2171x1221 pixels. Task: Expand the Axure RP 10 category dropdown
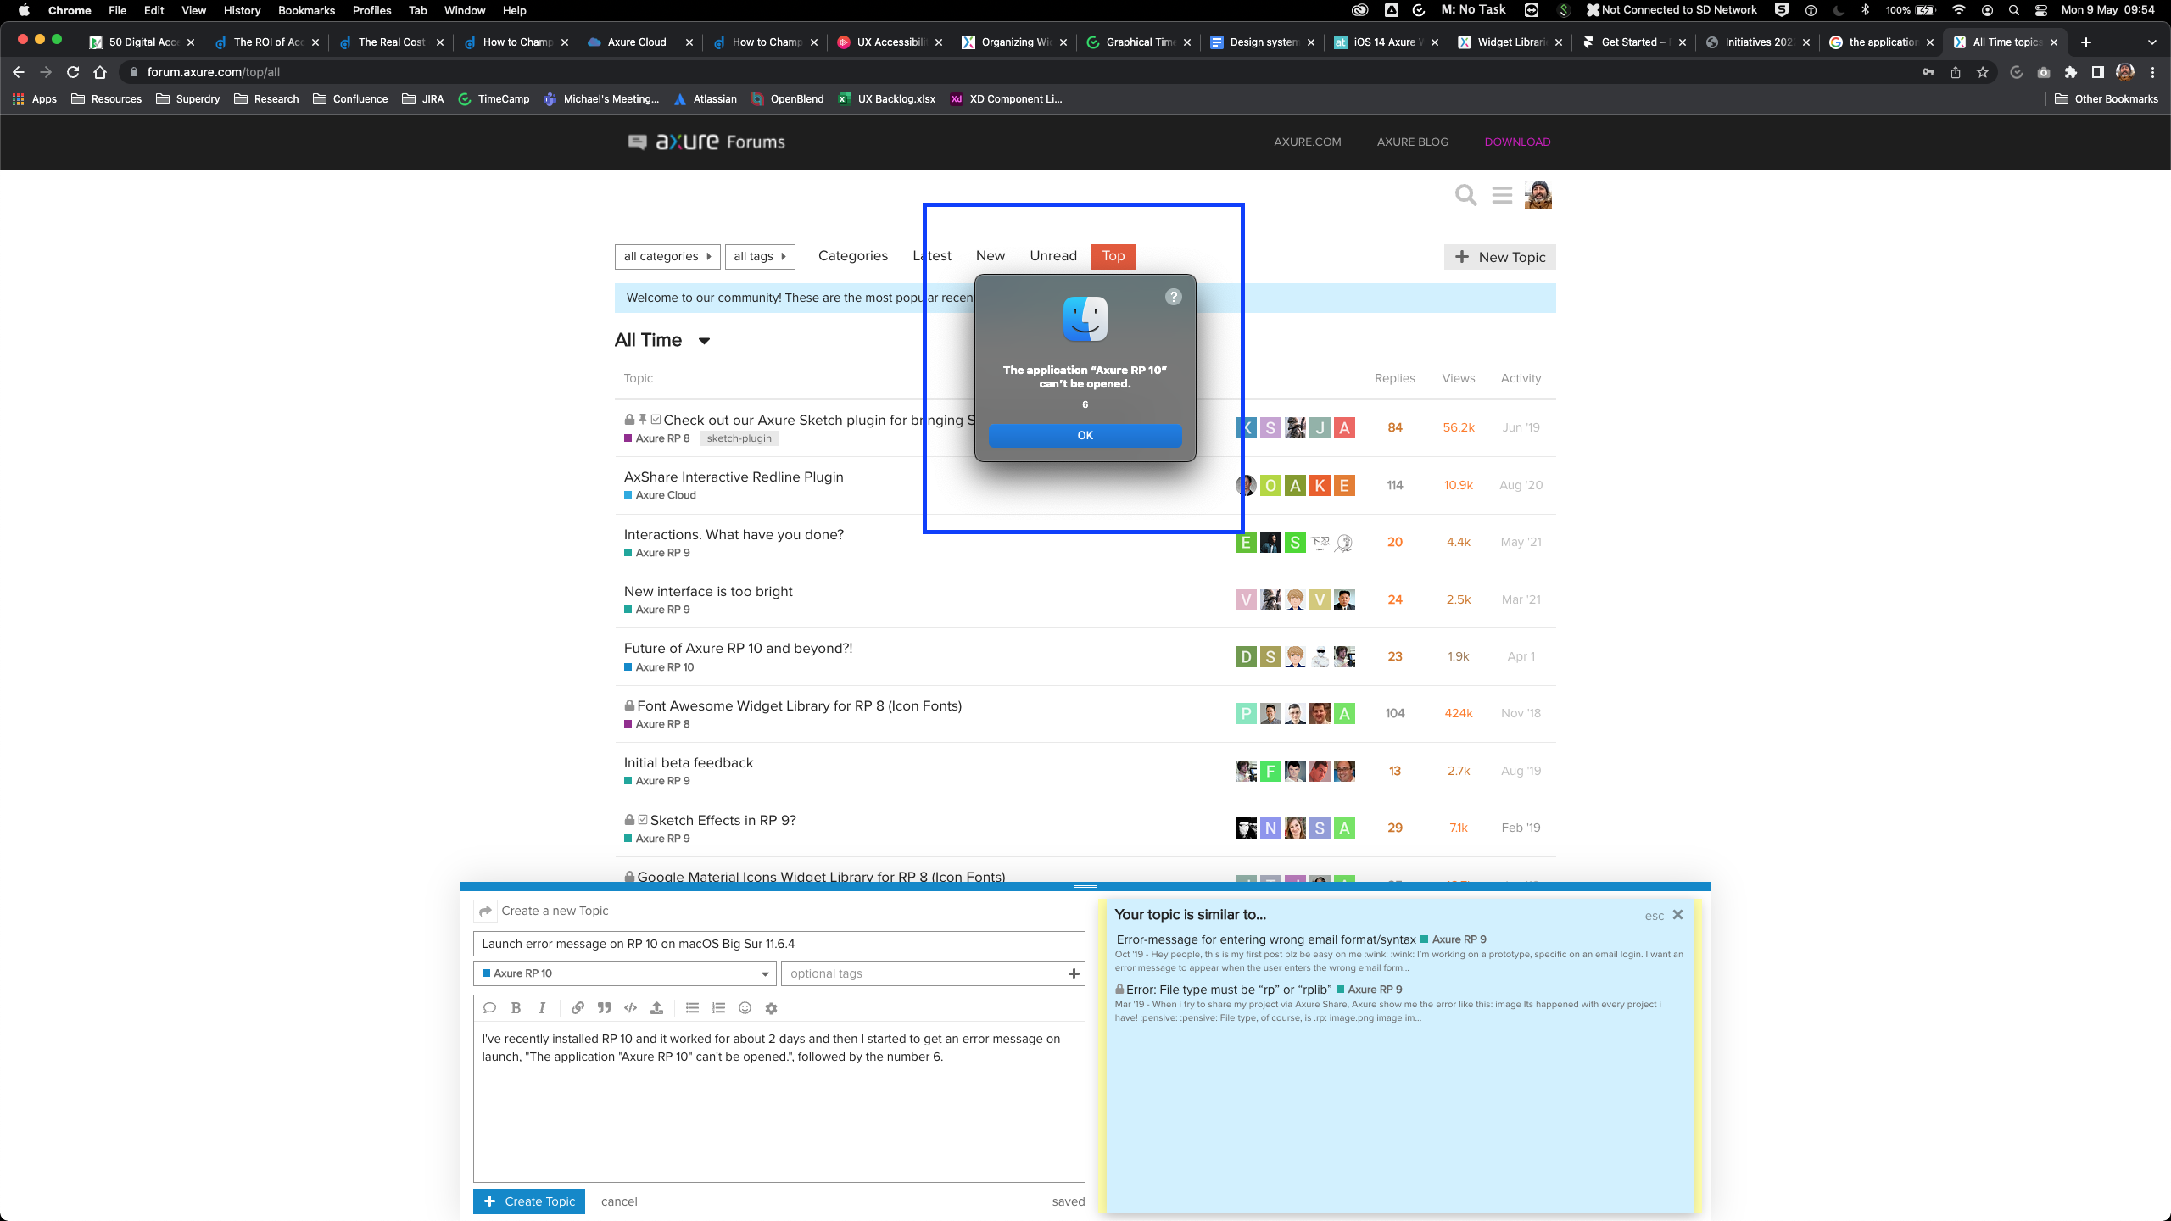coord(625,973)
